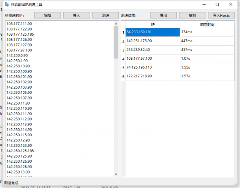This screenshot has height=188, width=240.
Task: Select row header number 3
Action: pos(123,50)
